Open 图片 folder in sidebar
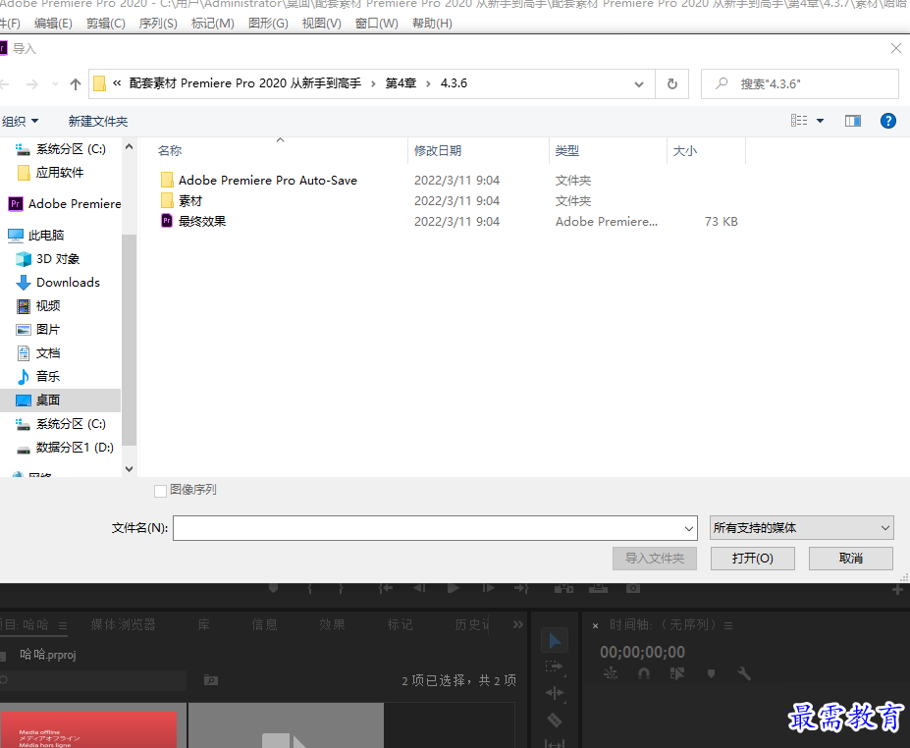Screen dimensions: 910x748 click(38, 330)
